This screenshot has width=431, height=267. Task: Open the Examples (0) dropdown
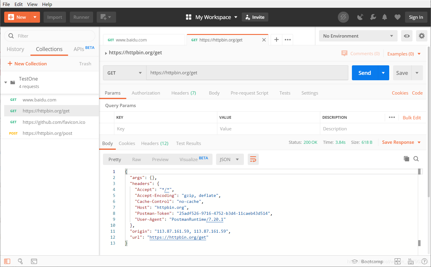pos(404,54)
